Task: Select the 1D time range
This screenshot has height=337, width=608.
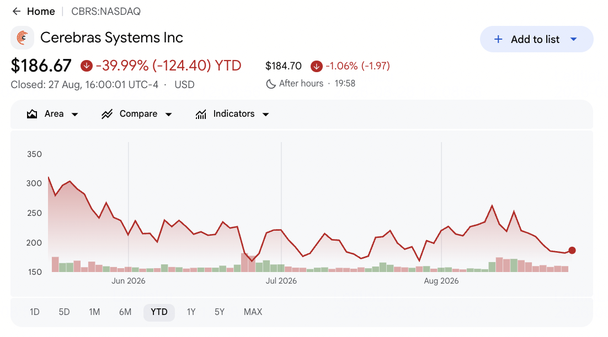Action: pos(35,312)
